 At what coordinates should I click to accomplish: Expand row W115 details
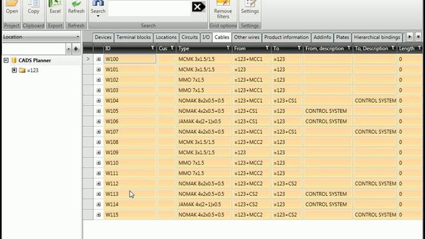tap(99, 215)
